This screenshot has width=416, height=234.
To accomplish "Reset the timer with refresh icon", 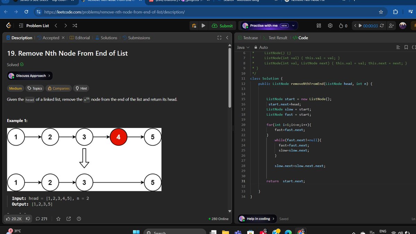I will point(382,26).
